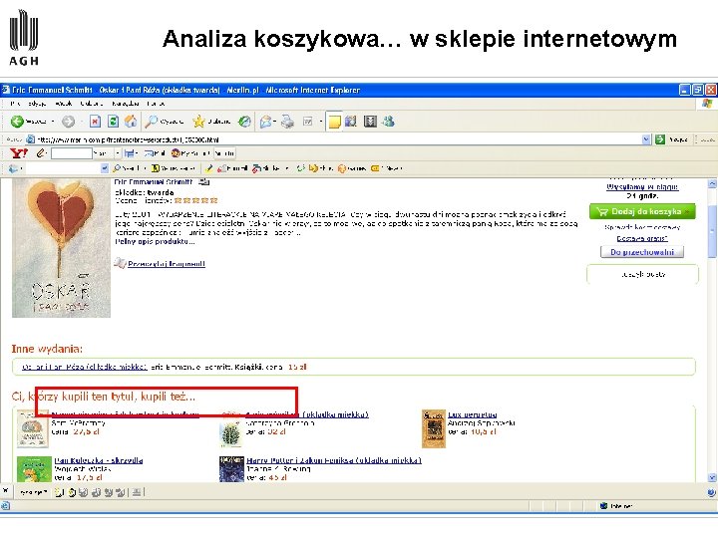Open the Wysyłamy w ciągu link
The width and height of the screenshot is (718, 538).
(642, 186)
